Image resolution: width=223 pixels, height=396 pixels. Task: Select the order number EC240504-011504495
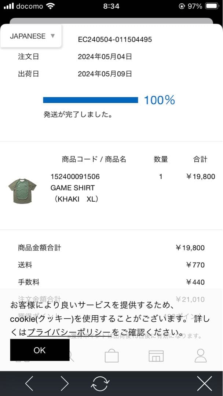115,40
